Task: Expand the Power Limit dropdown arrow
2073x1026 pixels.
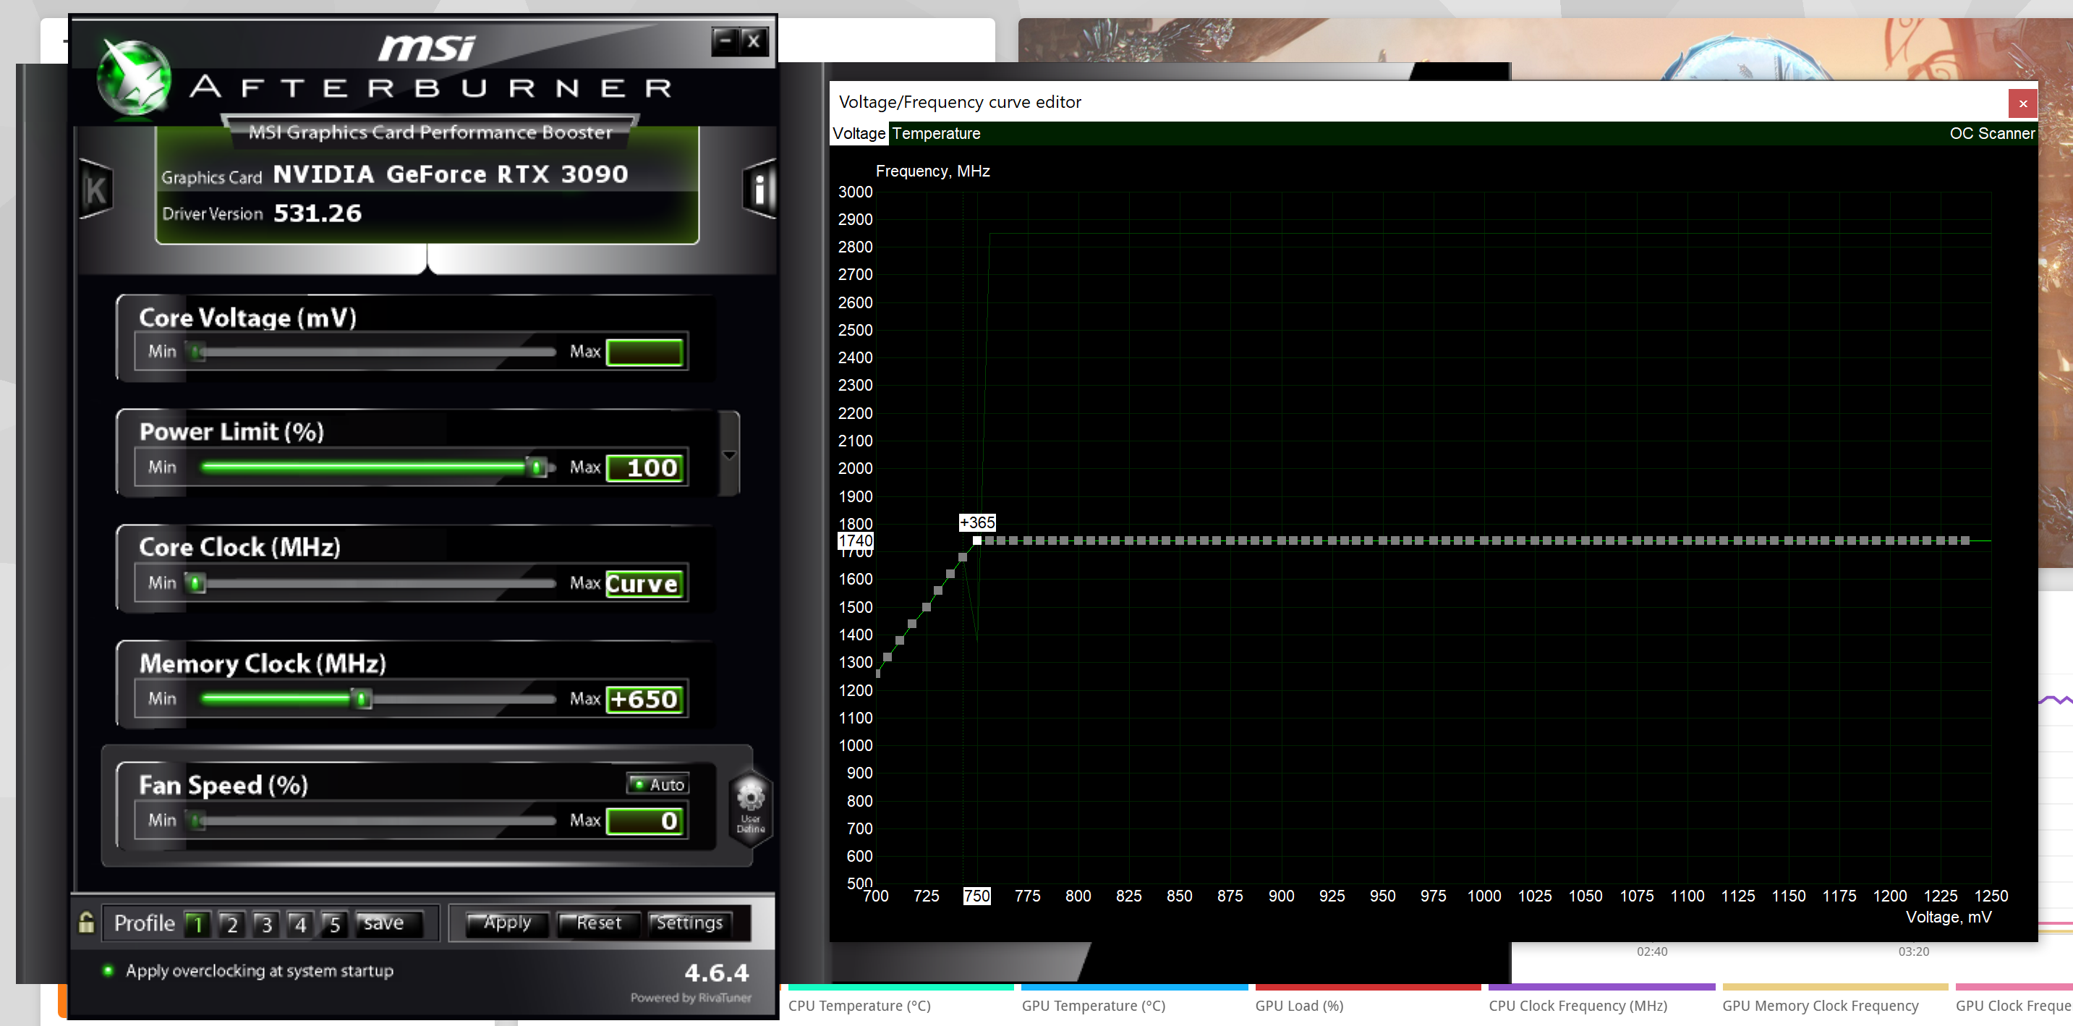Action: 729,455
